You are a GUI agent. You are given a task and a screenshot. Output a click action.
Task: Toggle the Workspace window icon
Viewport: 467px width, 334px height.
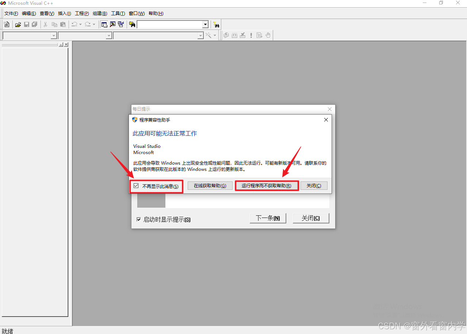pos(104,24)
